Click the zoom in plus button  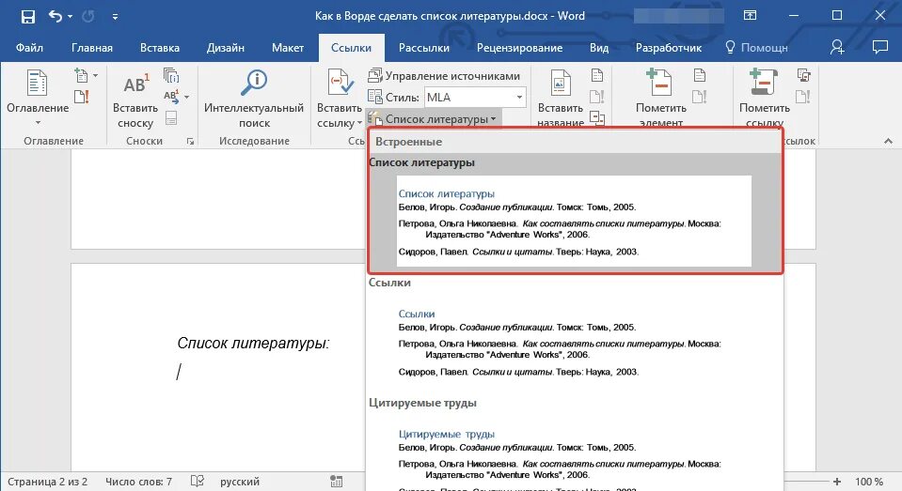837,482
